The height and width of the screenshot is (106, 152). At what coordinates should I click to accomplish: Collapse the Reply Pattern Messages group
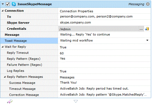(x=5, y=77)
